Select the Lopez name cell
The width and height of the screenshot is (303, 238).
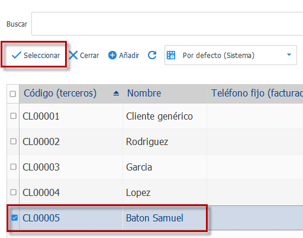165,192
